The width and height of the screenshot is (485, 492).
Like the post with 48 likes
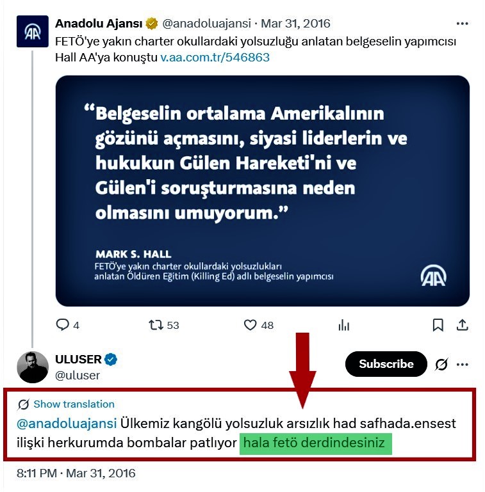click(x=250, y=325)
